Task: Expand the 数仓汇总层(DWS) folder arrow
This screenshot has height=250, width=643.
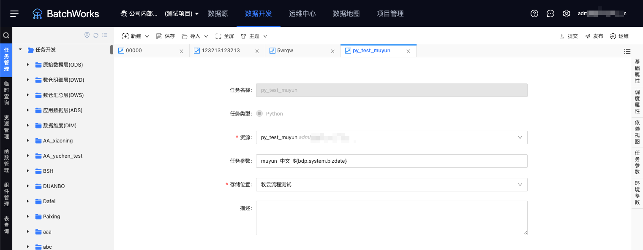Action: click(28, 95)
